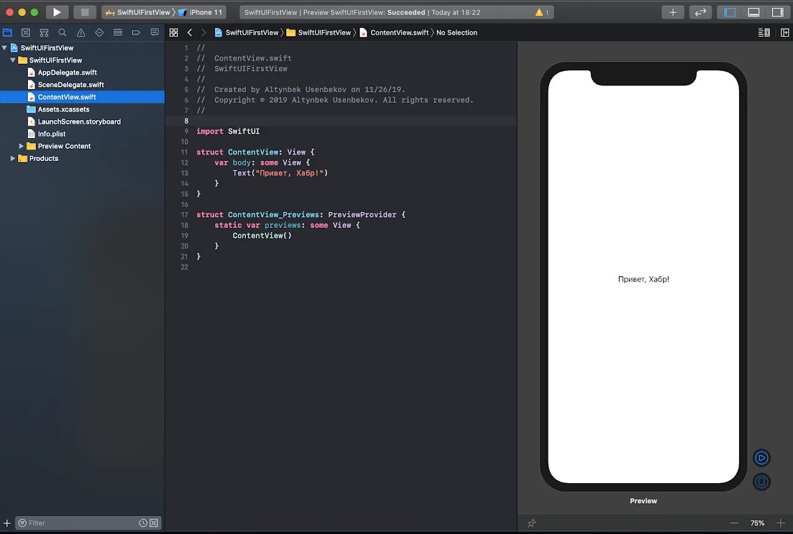Open the Debug navigator

tap(118, 32)
